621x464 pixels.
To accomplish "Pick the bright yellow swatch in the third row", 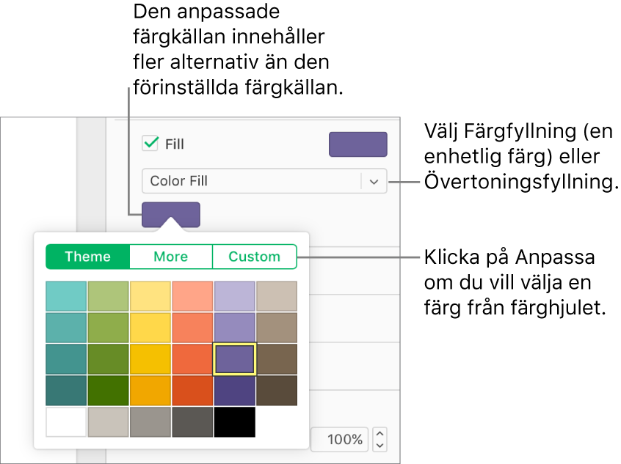I will pyautogui.click(x=150, y=359).
